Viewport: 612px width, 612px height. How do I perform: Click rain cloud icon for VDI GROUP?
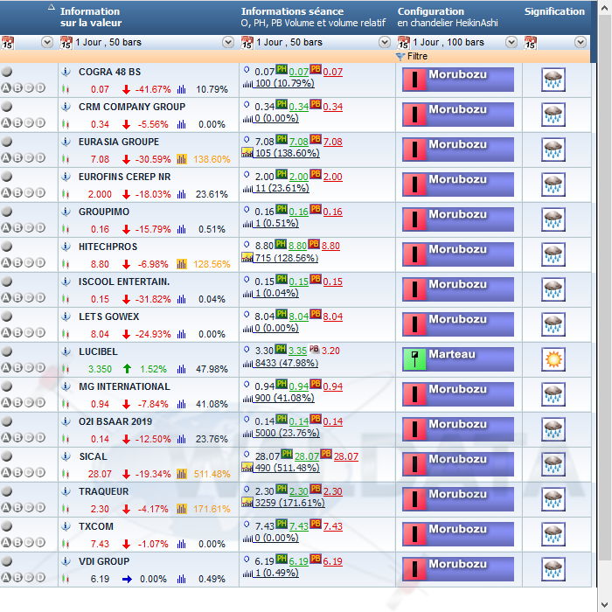tap(553, 569)
